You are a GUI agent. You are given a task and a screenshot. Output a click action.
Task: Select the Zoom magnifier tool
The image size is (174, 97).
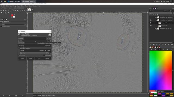11,13
